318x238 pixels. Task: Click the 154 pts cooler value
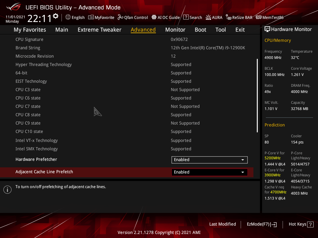pyautogui.click(x=297, y=142)
